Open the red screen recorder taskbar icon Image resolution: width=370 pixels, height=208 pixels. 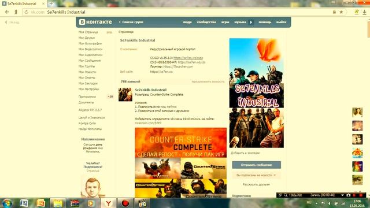tap(125, 203)
